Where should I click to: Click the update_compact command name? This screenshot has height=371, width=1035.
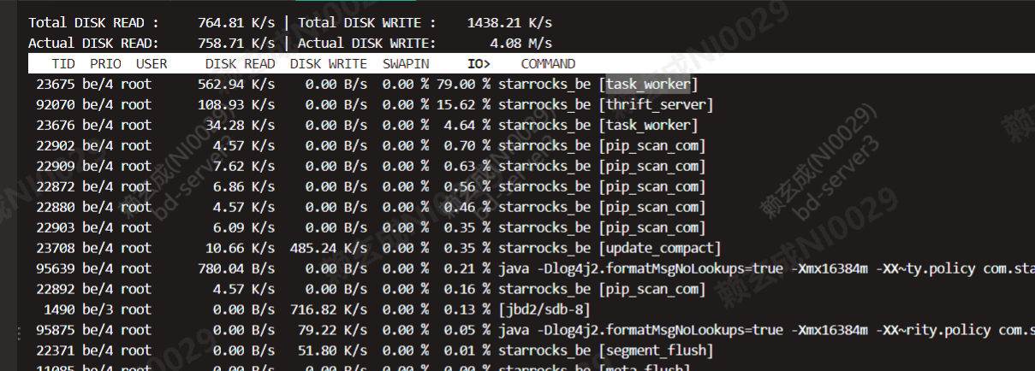(660, 248)
